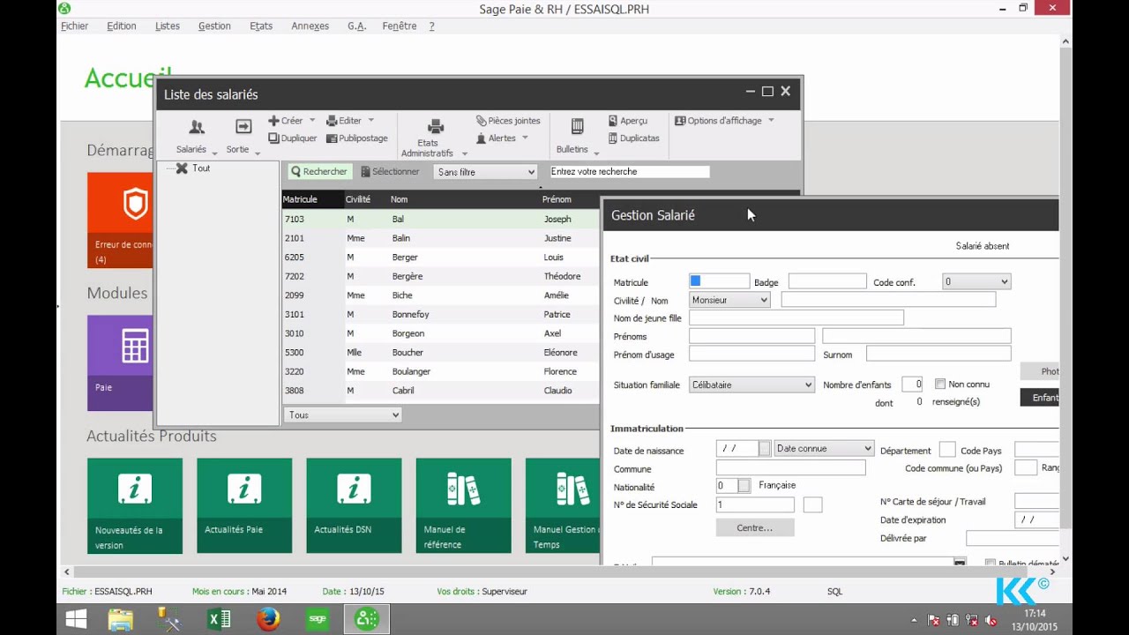The height and width of the screenshot is (635, 1129).
Task: Expand the Options d'affichage dropdown arrow
Action: coord(771,121)
